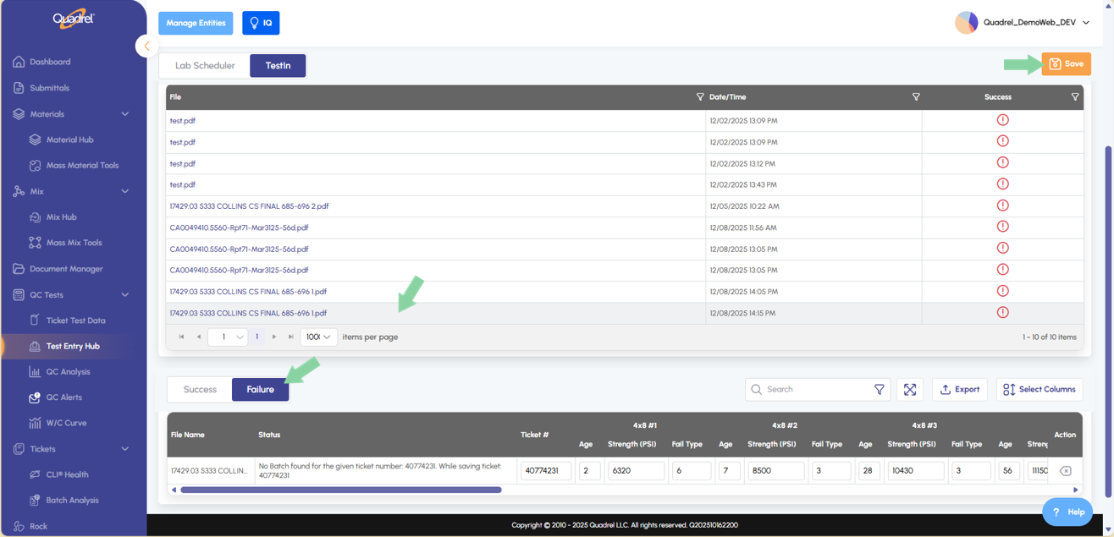
Task: Filter the Success column
Action: tap(1075, 97)
